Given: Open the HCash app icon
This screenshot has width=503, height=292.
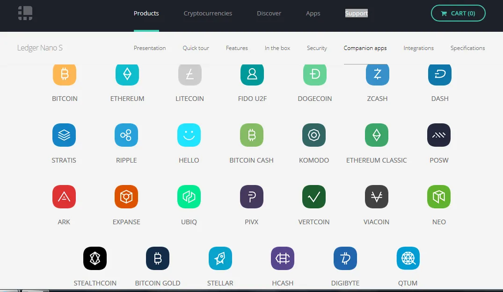Looking at the screenshot, I should click(x=283, y=258).
